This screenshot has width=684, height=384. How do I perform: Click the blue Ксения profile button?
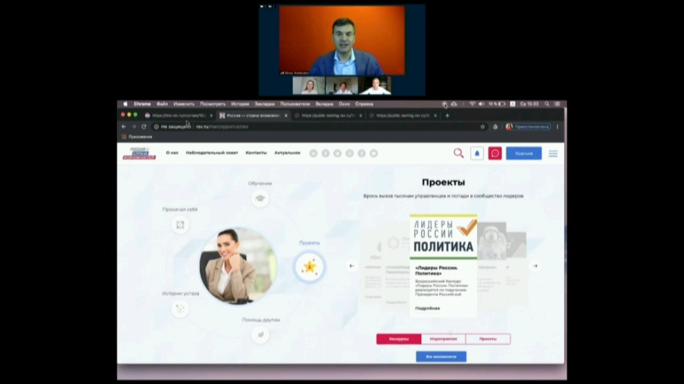(x=524, y=153)
